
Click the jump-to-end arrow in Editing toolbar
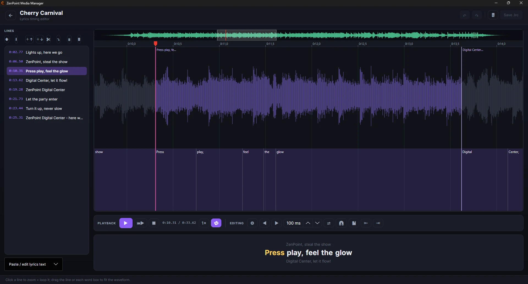pos(378,223)
